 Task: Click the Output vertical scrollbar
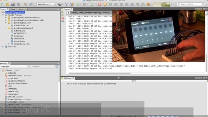(x=206, y=63)
